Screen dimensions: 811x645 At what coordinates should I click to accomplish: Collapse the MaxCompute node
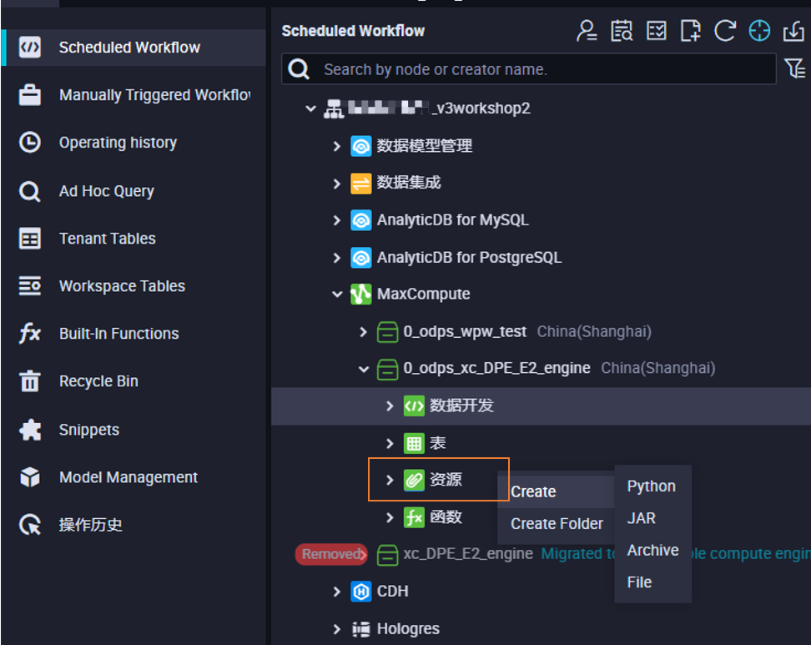[337, 295]
